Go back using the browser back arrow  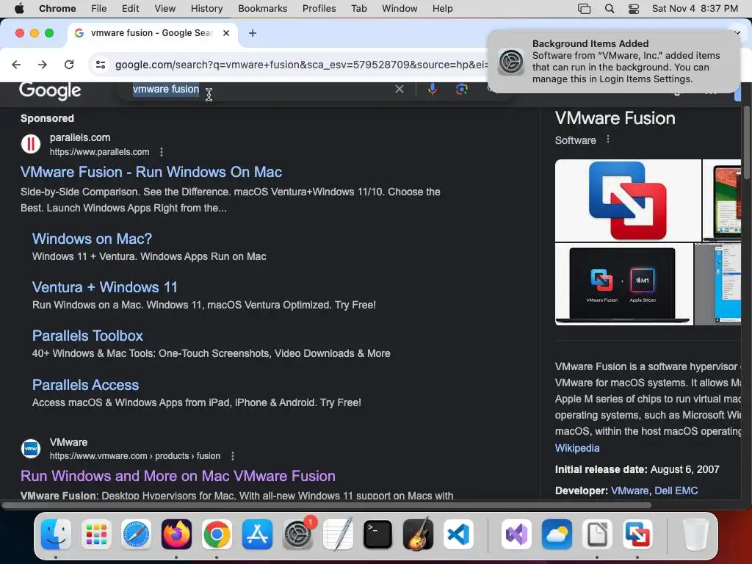pyautogui.click(x=16, y=65)
